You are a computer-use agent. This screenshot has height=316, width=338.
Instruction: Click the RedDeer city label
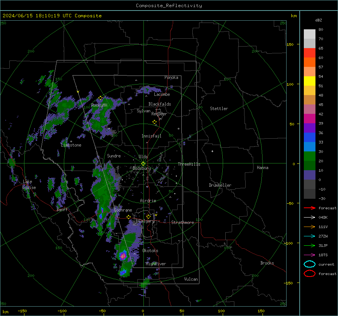(x=159, y=114)
